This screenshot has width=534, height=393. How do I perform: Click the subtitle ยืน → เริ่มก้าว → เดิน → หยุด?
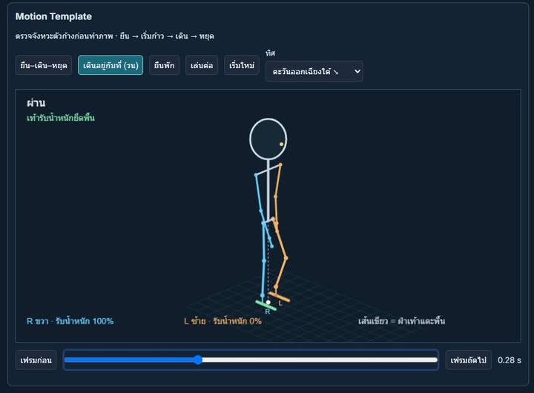click(x=167, y=36)
